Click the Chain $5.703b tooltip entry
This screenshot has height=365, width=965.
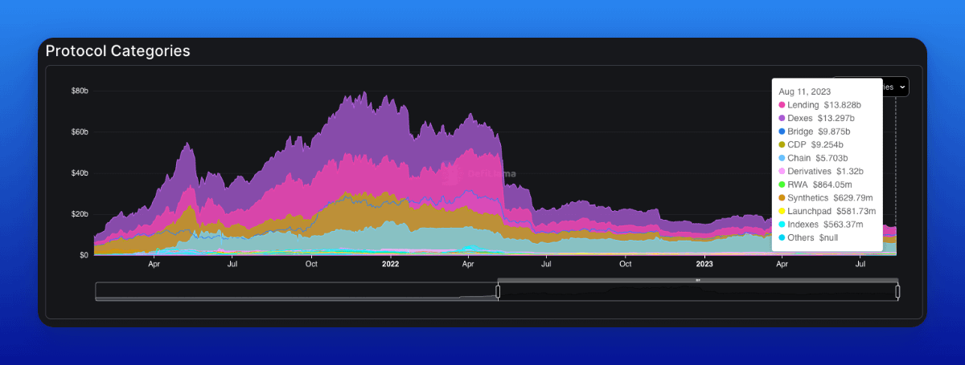pos(819,158)
